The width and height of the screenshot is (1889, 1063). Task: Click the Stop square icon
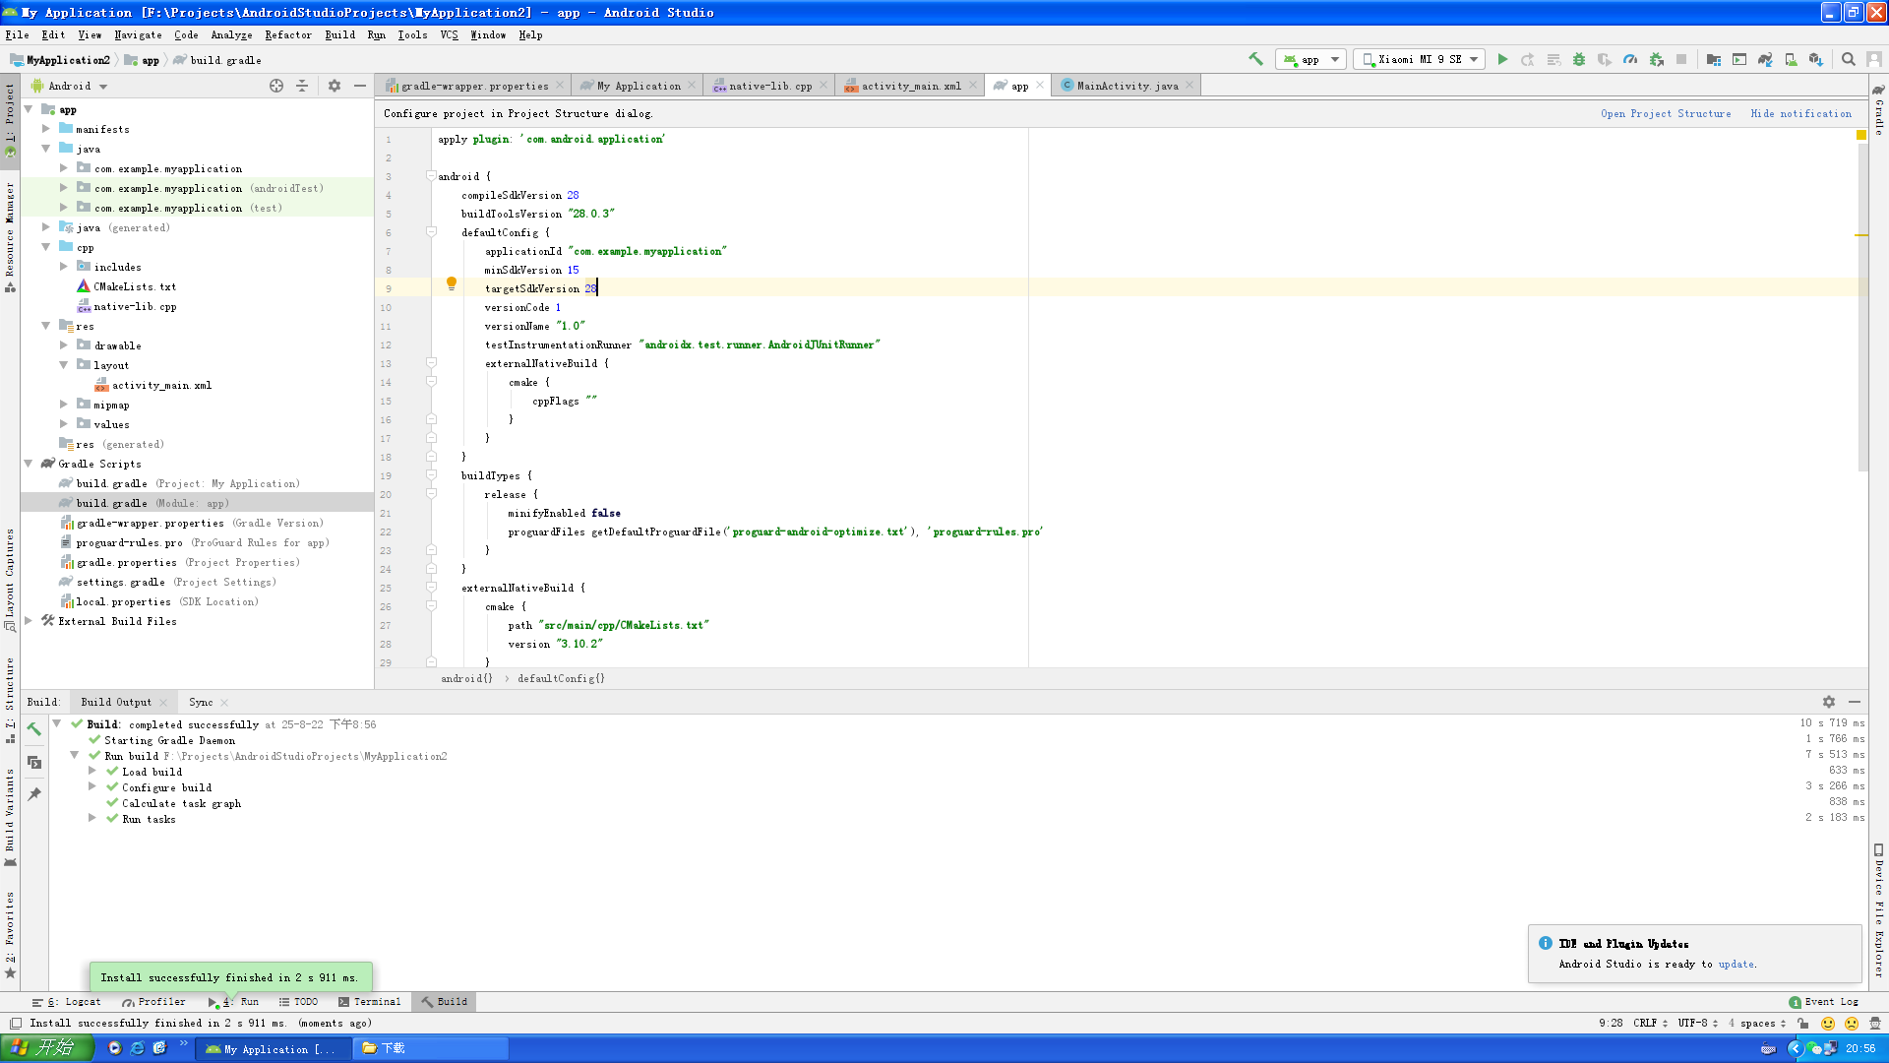[1681, 59]
